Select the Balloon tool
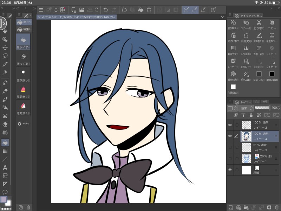 [5, 192]
